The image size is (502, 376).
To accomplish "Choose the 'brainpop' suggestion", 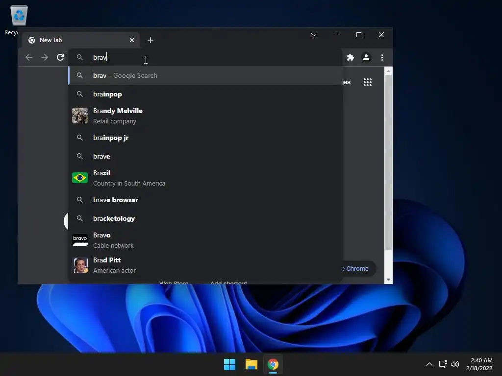I will point(205,94).
